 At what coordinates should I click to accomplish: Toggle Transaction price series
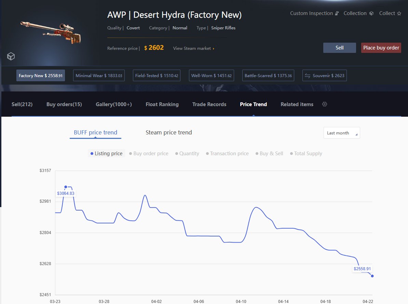228,154
